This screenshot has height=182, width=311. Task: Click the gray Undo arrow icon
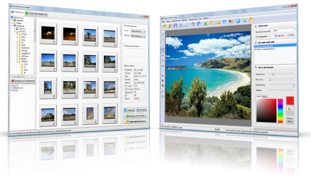pyautogui.click(x=193, y=24)
